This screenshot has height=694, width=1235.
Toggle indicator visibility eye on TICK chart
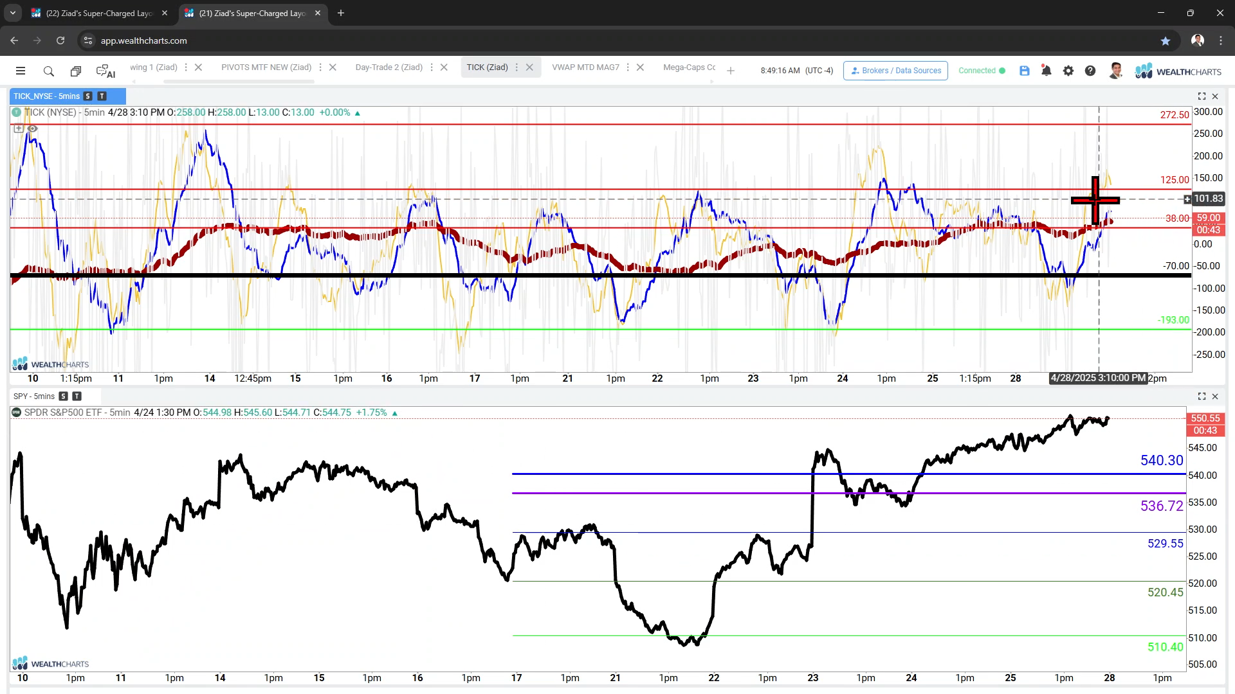(x=32, y=129)
